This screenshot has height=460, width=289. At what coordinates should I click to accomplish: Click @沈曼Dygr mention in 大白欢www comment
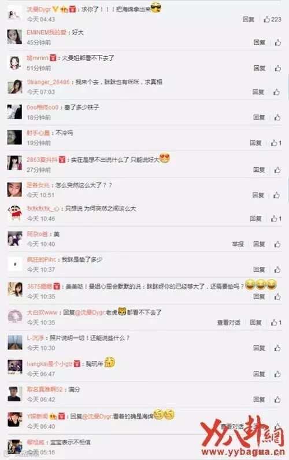(x=90, y=312)
